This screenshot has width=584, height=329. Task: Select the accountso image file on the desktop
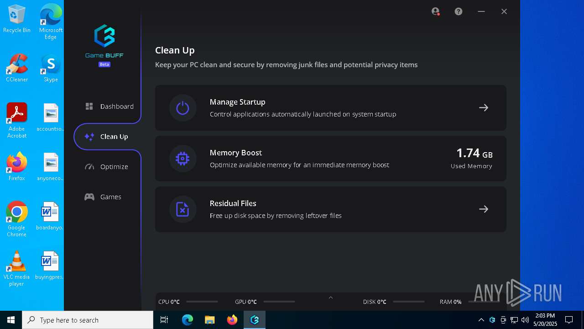point(51,117)
